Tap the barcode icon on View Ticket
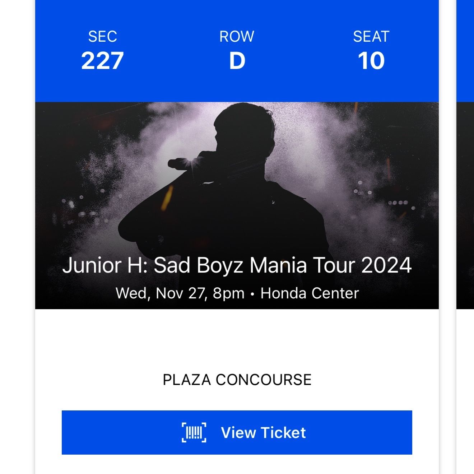Viewport: 474px width, 474px height. (x=194, y=432)
